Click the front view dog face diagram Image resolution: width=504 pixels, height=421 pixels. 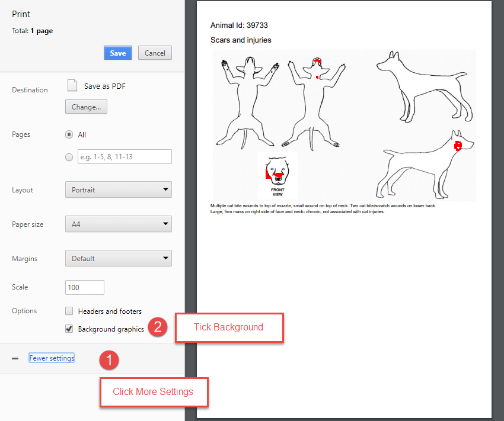(277, 175)
